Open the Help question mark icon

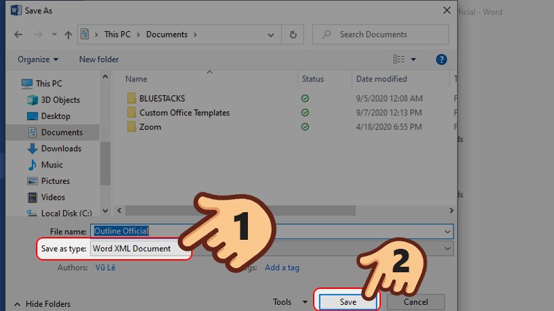[x=441, y=60]
